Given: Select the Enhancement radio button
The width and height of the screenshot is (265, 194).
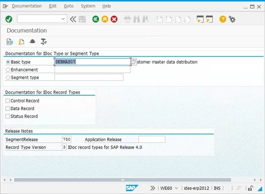Looking at the screenshot, I should click(8, 70).
